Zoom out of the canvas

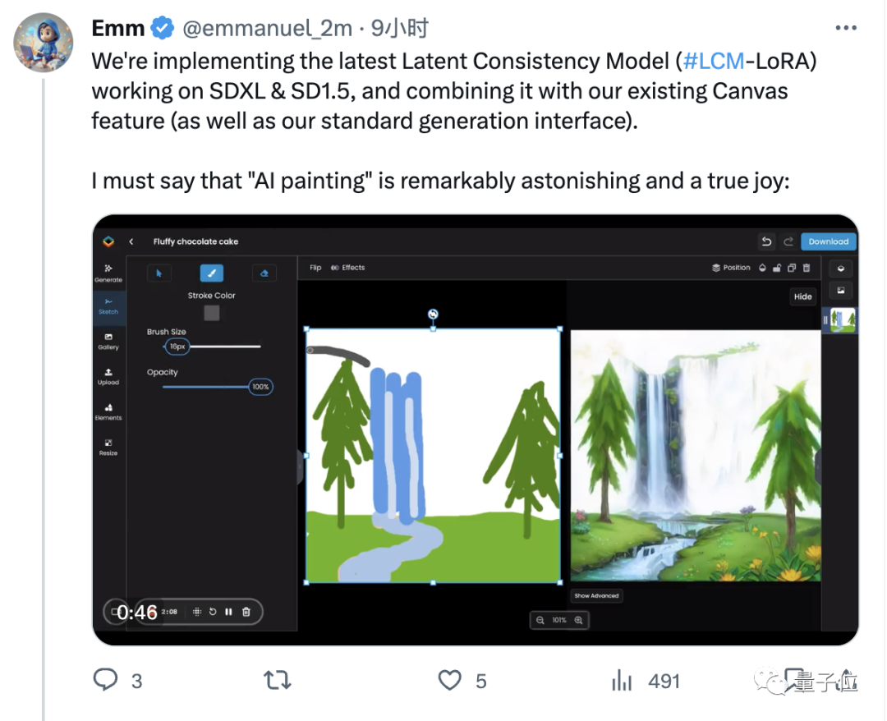pos(540,620)
